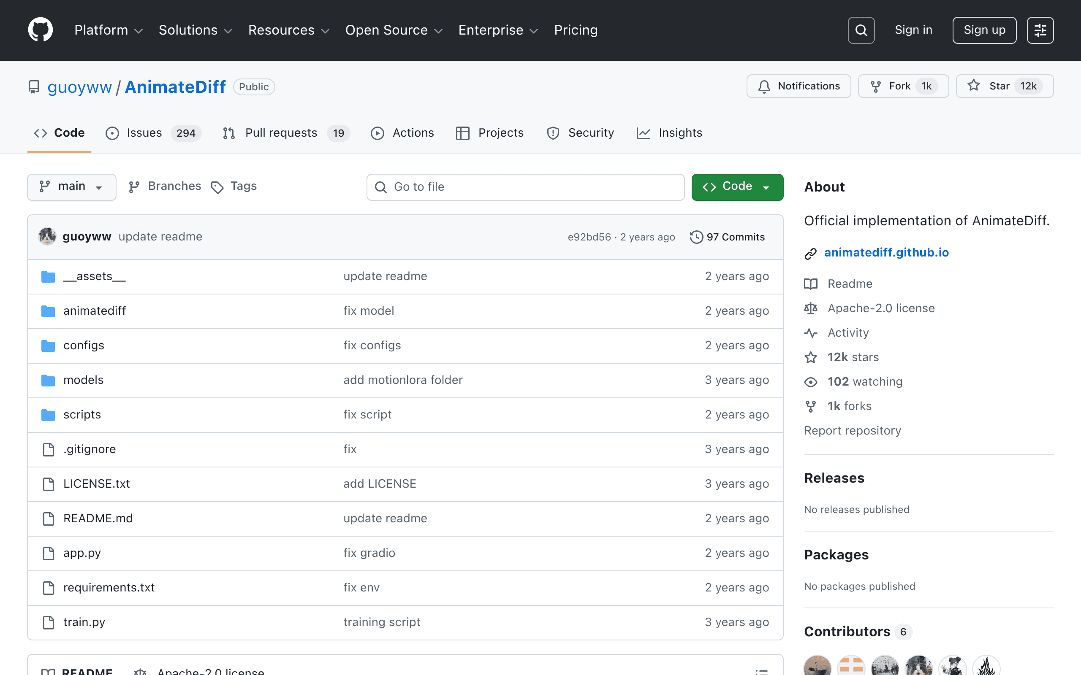This screenshot has height=675, width=1081.
Task: Click the app.py file icon
Action: tap(48, 553)
